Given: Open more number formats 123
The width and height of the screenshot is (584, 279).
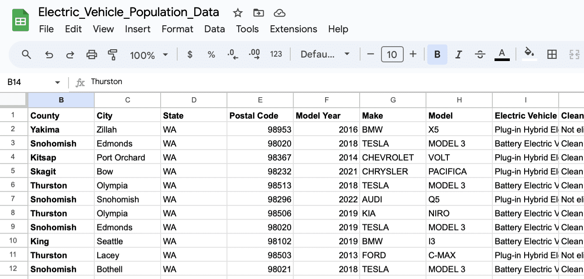Looking at the screenshot, I should click(x=276, y=54).
